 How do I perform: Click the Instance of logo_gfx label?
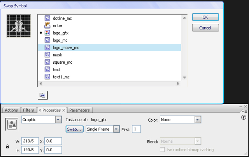86,120
